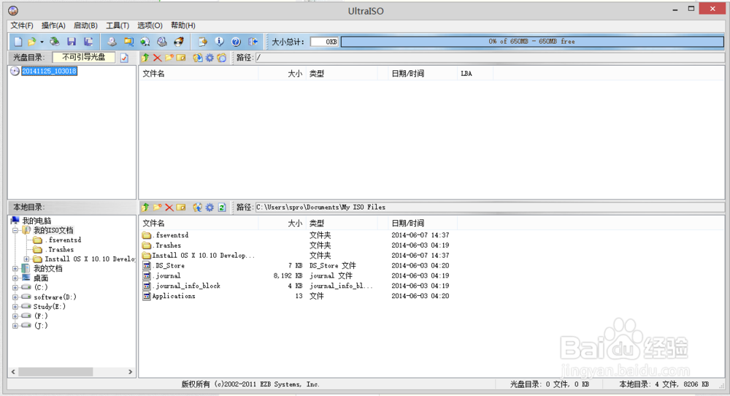Expand the (F:) drive node
This screenshot has width=730, height=396.
(15, 316)
